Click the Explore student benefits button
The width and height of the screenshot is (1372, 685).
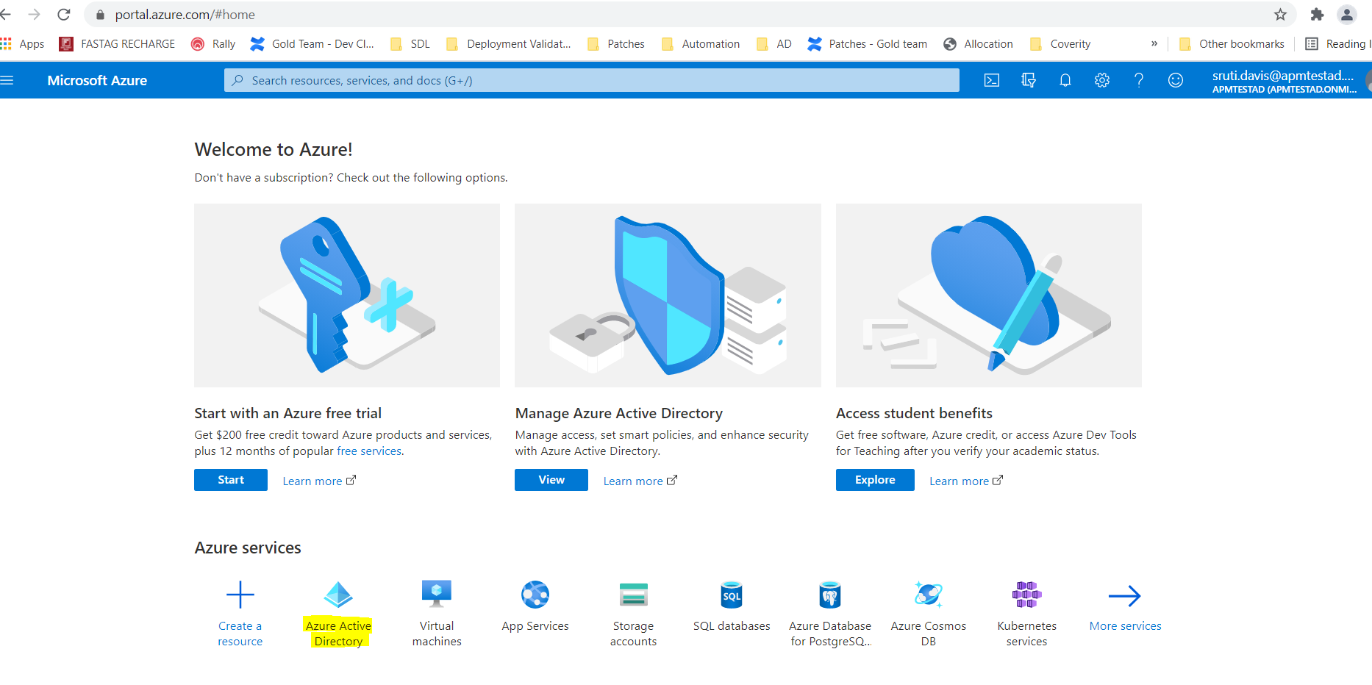click(x=875, y=480)
